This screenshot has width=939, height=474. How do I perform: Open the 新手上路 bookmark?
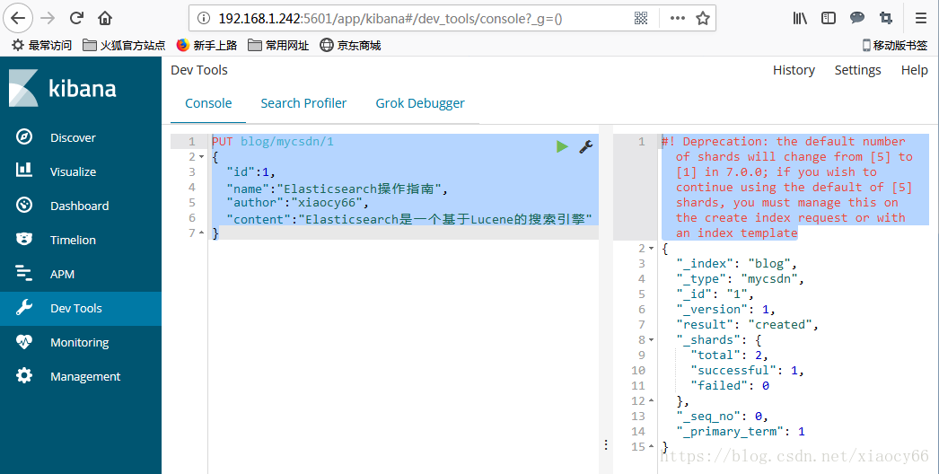[207, 45]
